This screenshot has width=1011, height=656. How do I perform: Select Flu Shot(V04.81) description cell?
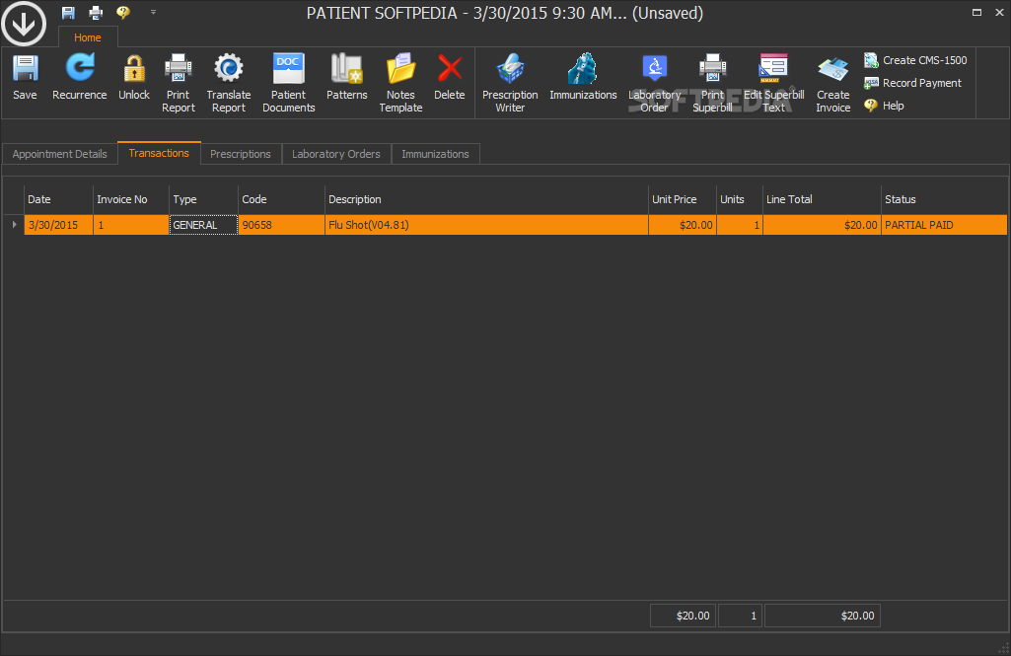(x=486, y=225)
